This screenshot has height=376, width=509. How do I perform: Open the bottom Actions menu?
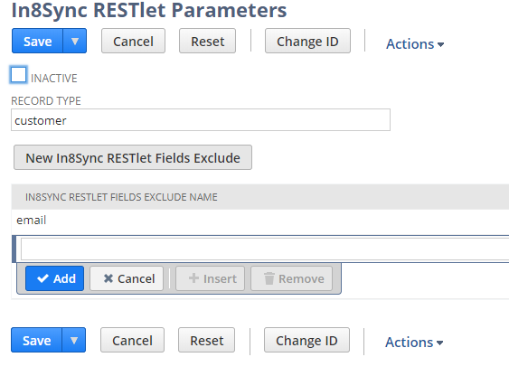click(414, 343)
